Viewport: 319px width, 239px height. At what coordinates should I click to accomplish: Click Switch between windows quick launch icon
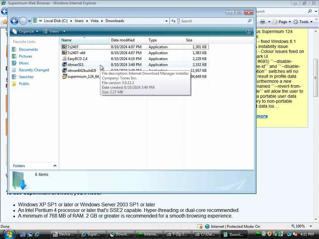pos(30,234)
